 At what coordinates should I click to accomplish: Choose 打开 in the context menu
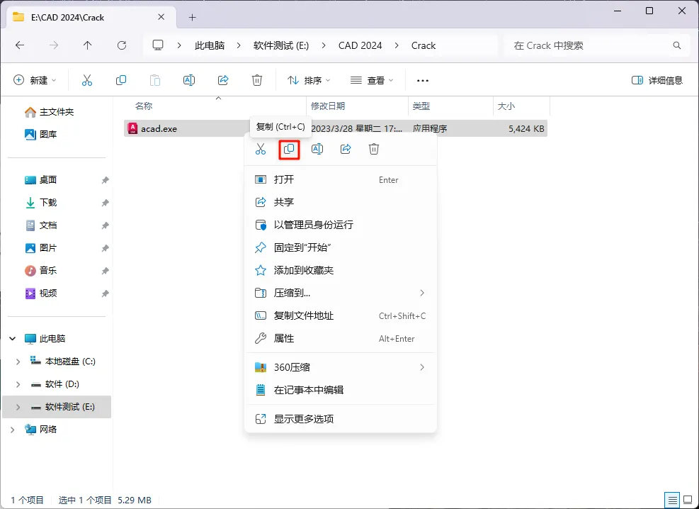tap(341, 179)
